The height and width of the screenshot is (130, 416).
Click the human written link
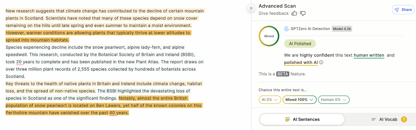pos(369,55)
